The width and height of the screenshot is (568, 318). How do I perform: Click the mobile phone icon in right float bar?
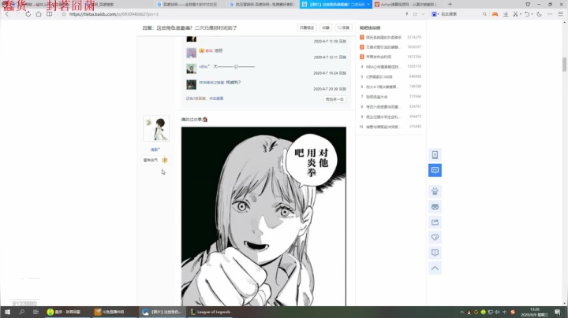coord(435,155)
